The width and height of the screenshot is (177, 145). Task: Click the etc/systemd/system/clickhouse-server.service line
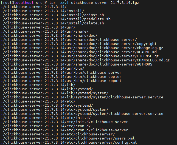point(82,113)
